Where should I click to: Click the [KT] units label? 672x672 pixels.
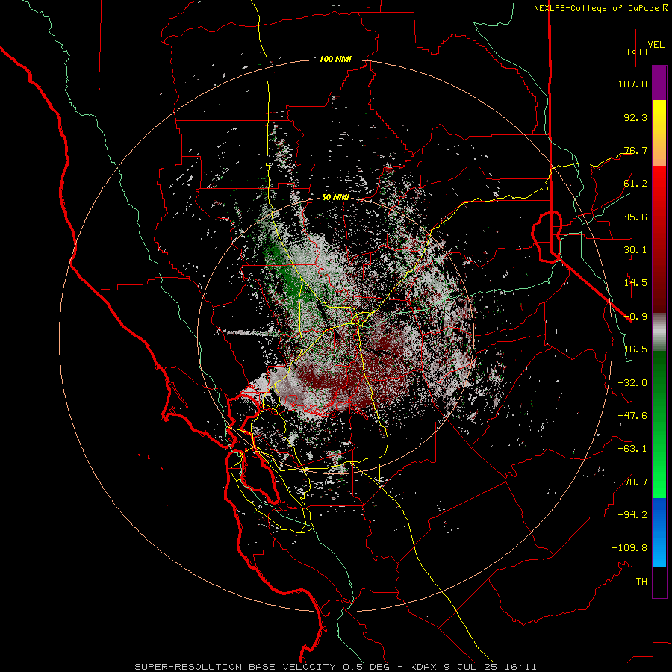(637, 52)
